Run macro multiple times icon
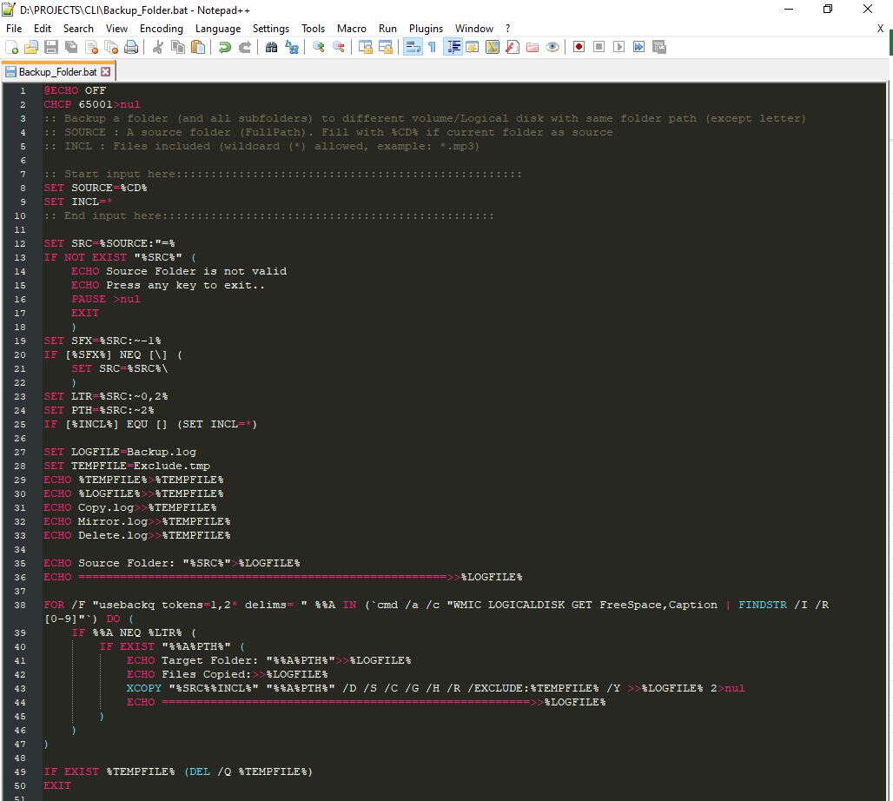 (639, 47)
